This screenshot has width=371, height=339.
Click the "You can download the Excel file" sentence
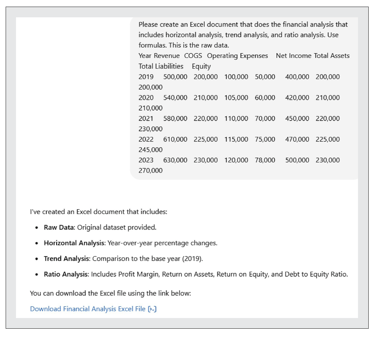click(x=110, y=294)
